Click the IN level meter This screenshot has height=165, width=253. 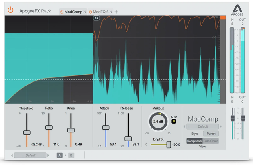232,60
